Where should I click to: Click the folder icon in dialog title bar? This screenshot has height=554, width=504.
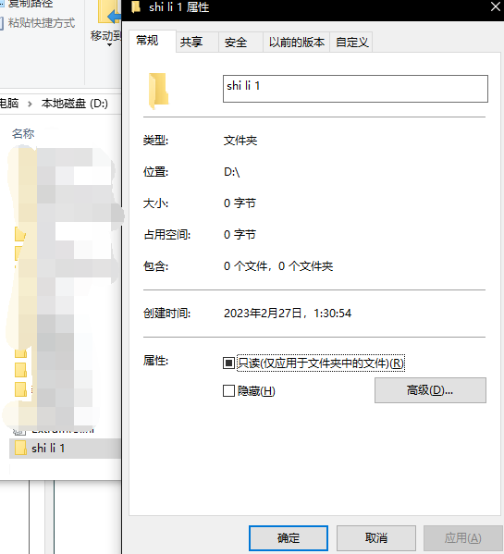[136, 7]
